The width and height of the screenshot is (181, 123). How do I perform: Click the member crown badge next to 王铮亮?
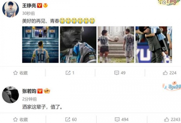point(45,5)
